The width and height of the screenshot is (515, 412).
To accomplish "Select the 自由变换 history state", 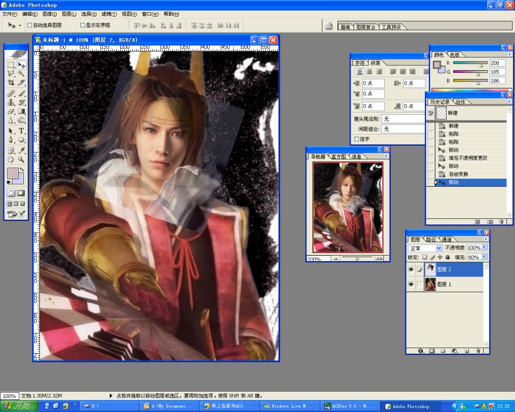I will (x=458, y=174).
